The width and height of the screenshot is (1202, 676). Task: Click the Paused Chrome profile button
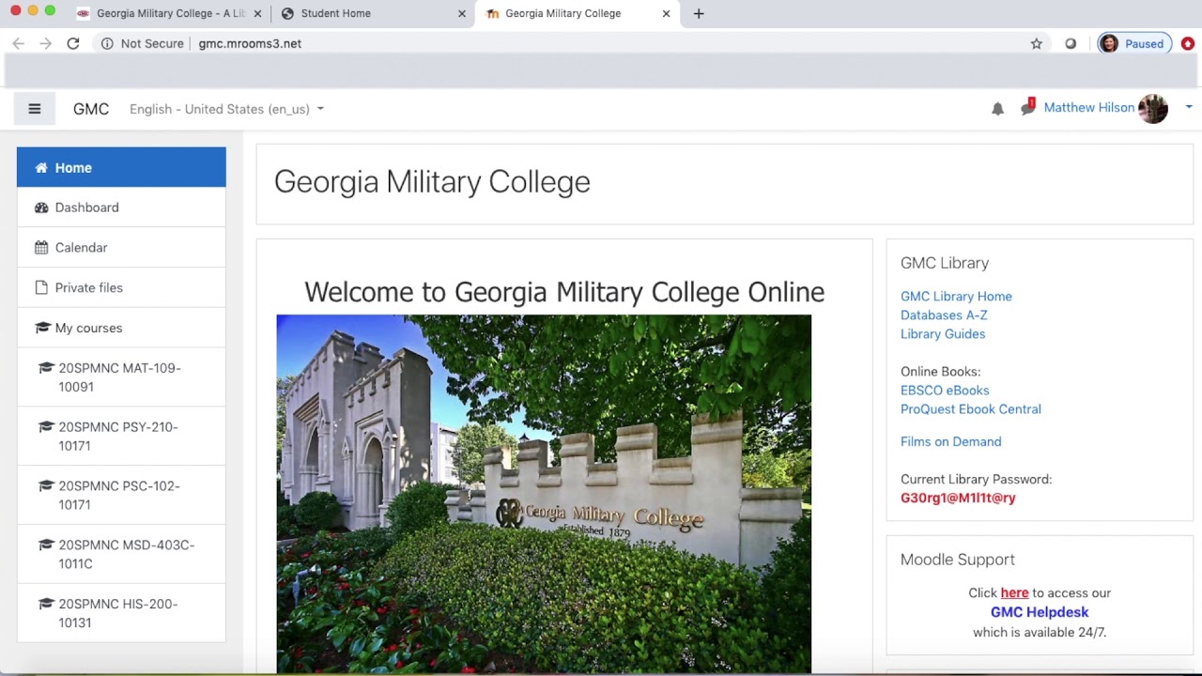point(1134,43)
